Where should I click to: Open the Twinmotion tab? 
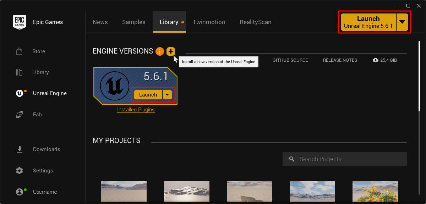pos(209,22)
